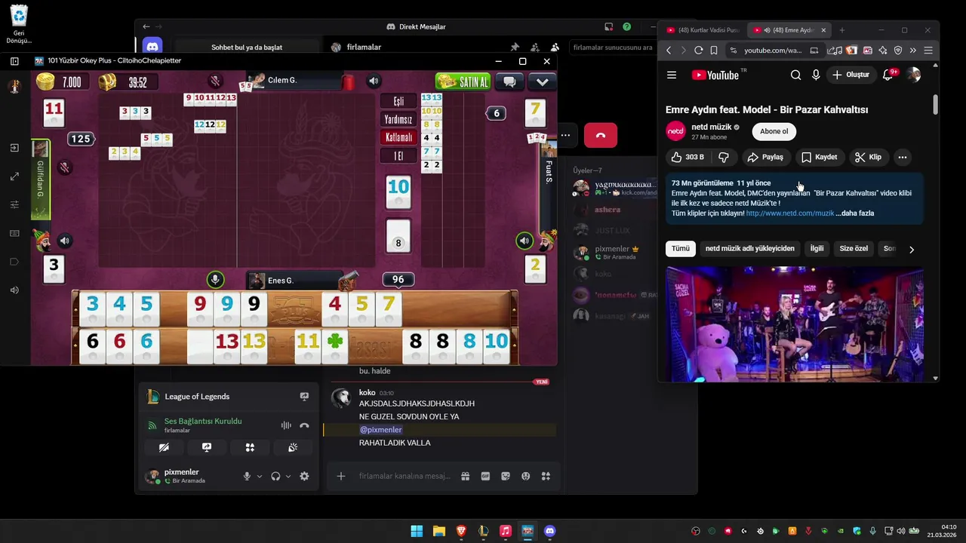Search YouTube with the magnifier icon
The height and width of the screenshot is (543, 966).
pos(795,75)
